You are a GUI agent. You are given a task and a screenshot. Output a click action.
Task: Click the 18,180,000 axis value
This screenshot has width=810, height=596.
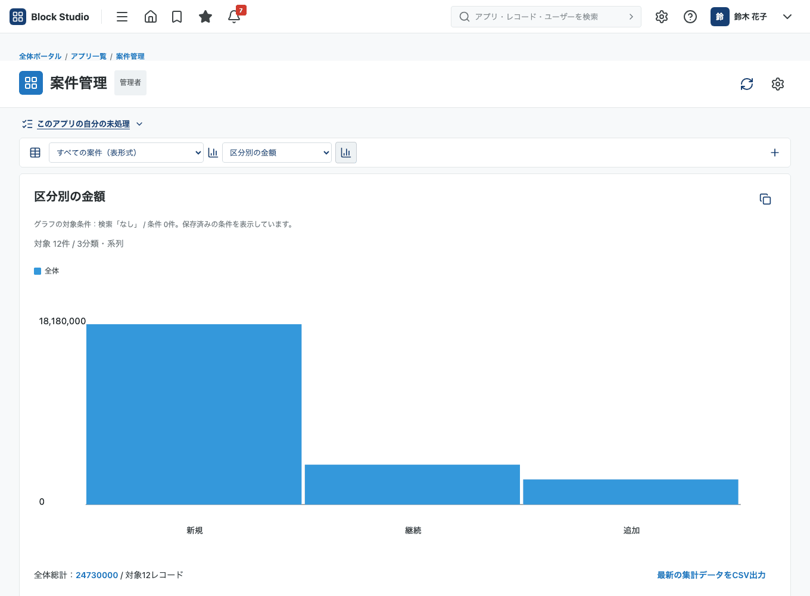click(63, 321)
